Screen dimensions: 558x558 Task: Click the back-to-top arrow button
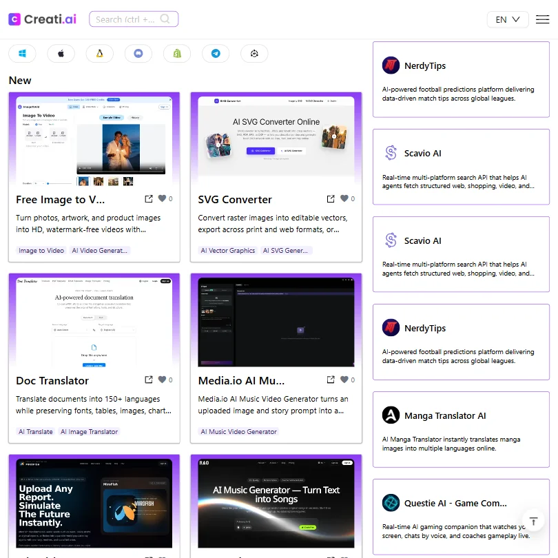533,521
